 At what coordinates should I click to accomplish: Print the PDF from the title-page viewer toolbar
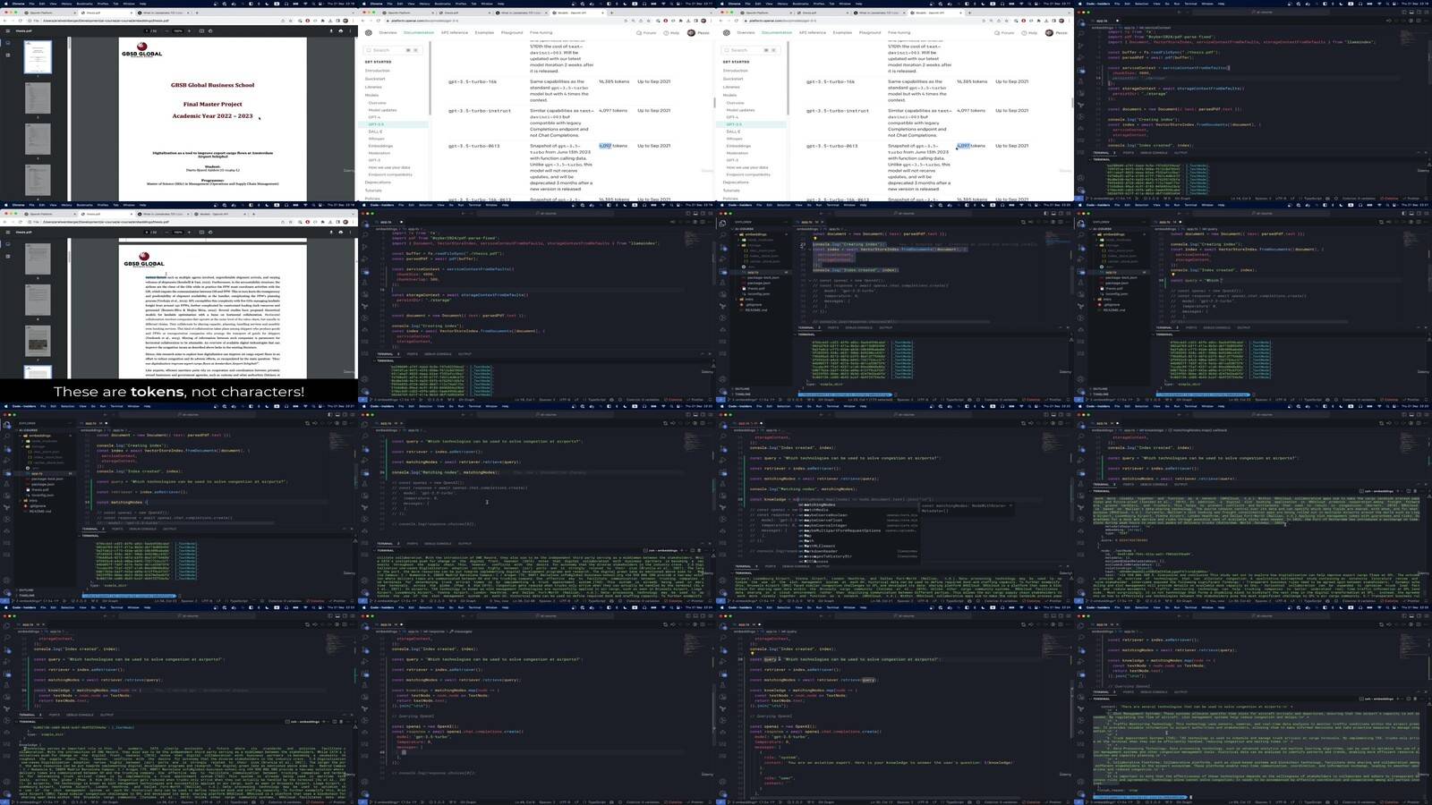(x=340, y=31)
